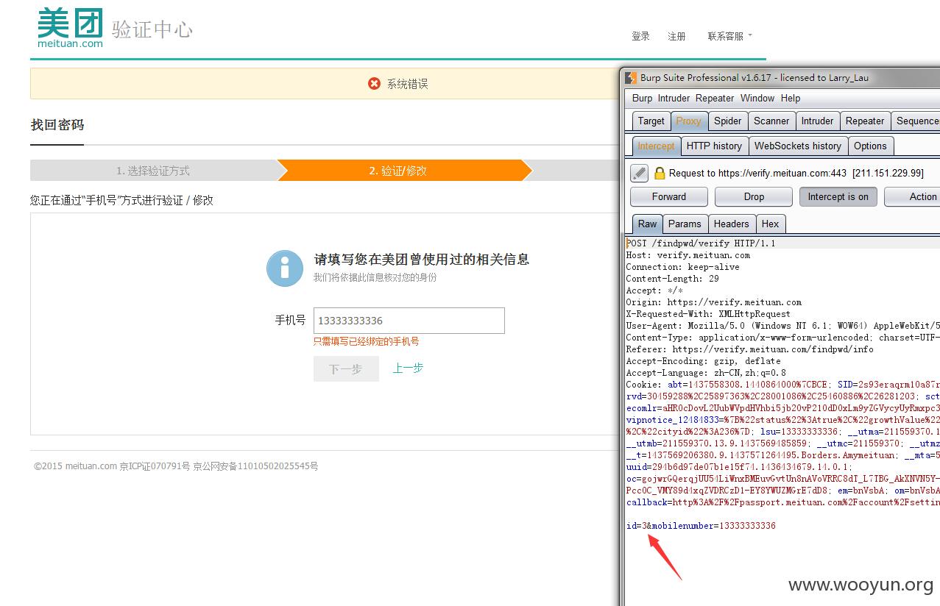
Task: Open the Intruder tool tab
Action: [817, 121]
